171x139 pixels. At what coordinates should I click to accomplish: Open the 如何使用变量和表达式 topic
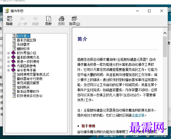[x=33, y=75]
